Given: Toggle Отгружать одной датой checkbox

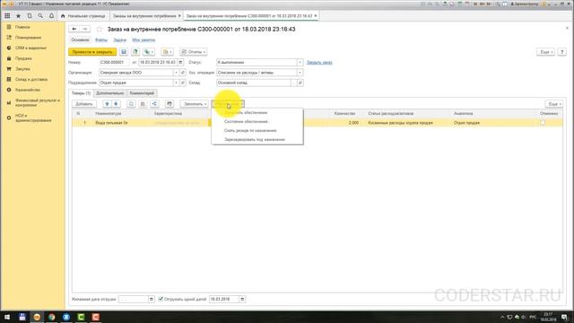Looking at the screenshot, I should click(161, 299).
